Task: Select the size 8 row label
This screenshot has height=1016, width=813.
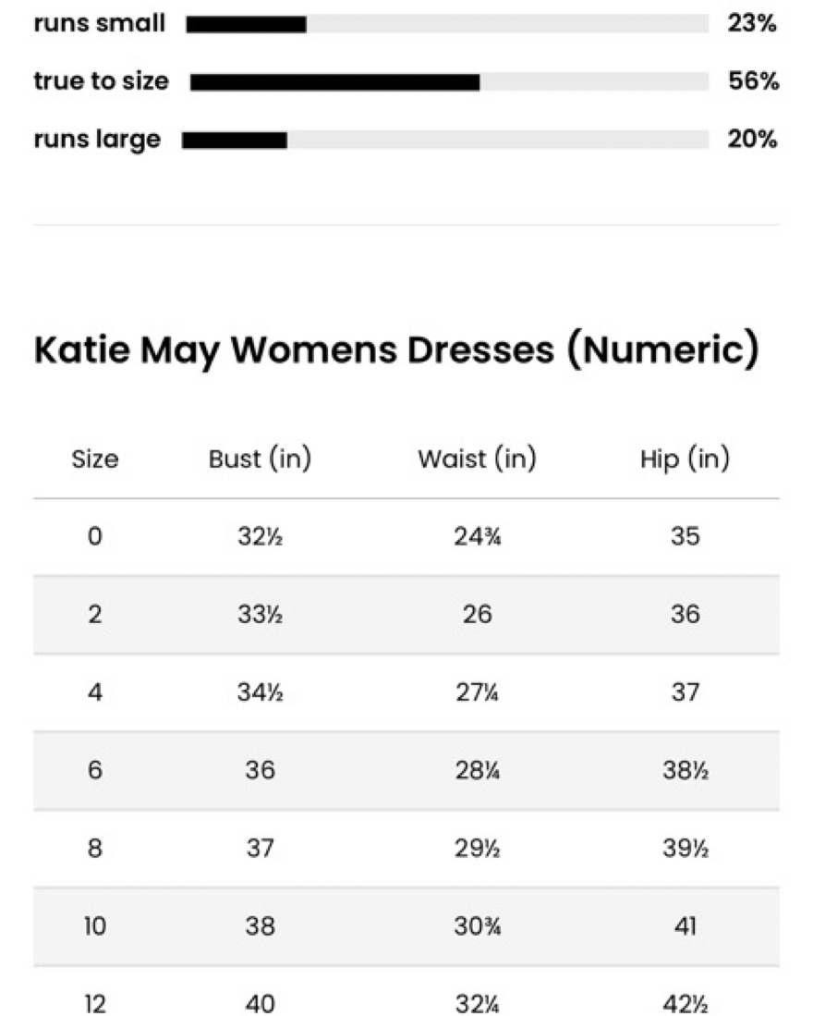Action: click(x=95, y=848)
